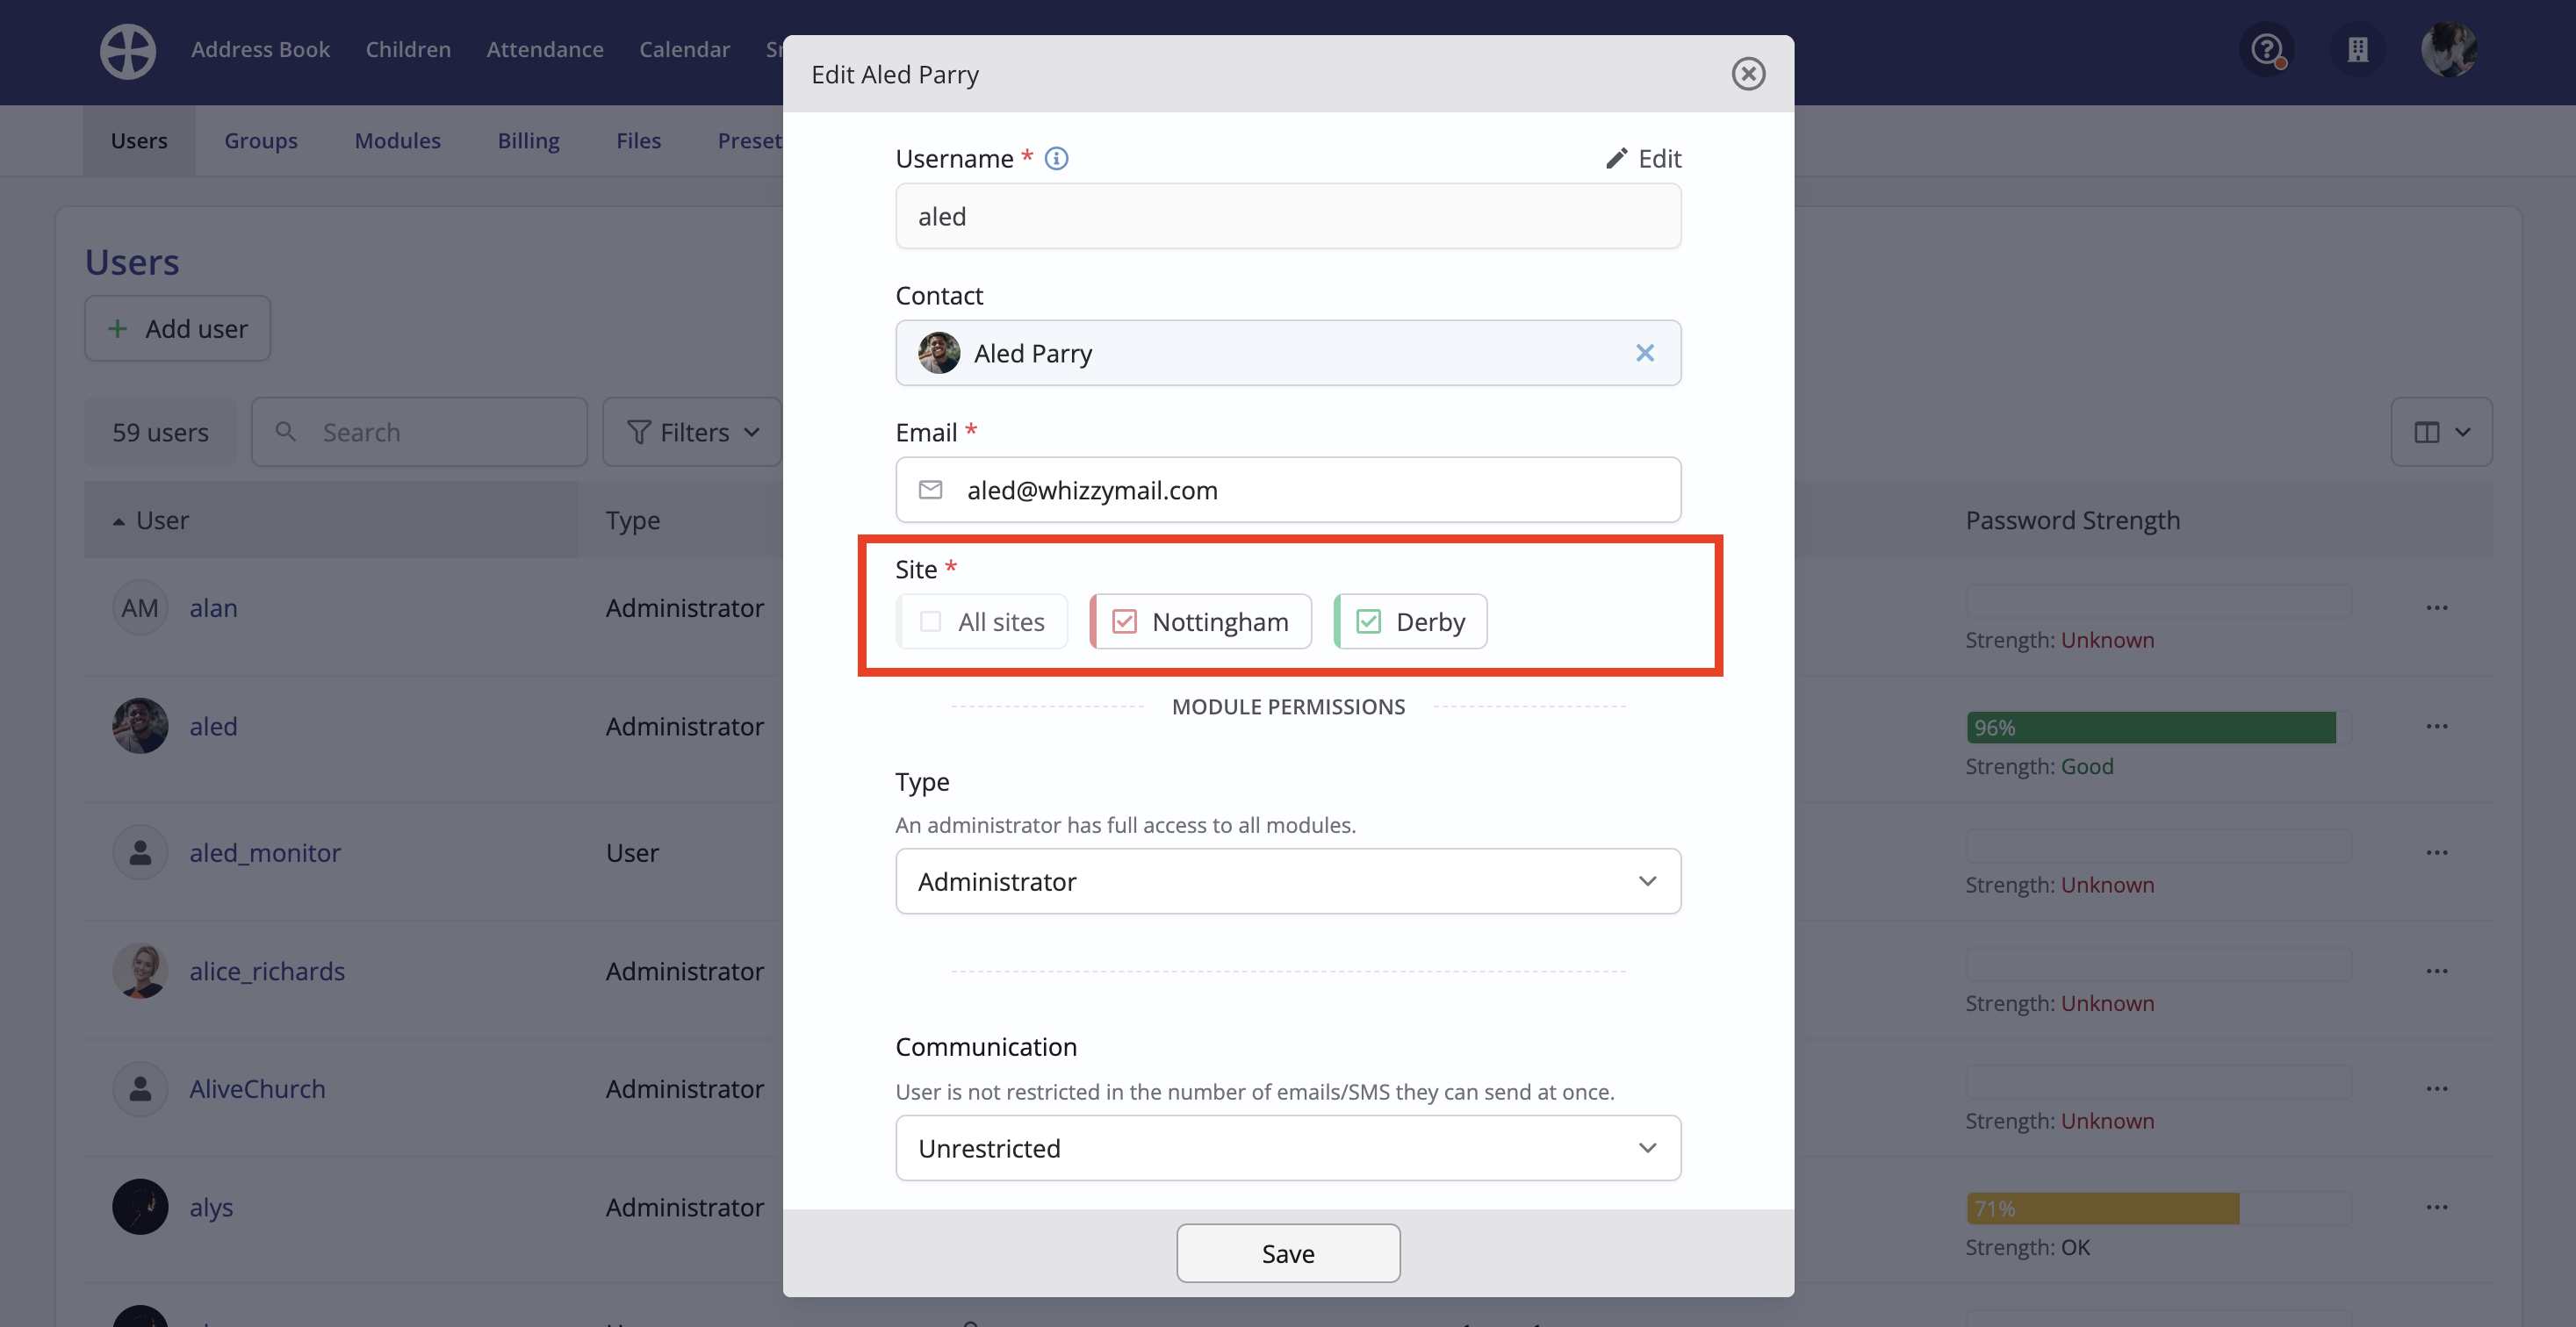
Task: Click aled's profile photo in list
Action: (x=140, y=727)
